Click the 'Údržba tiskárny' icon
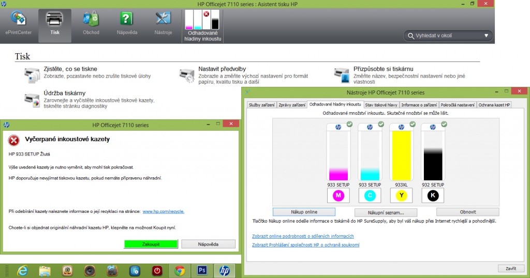530x278 pixels. [x=32, y=100]
